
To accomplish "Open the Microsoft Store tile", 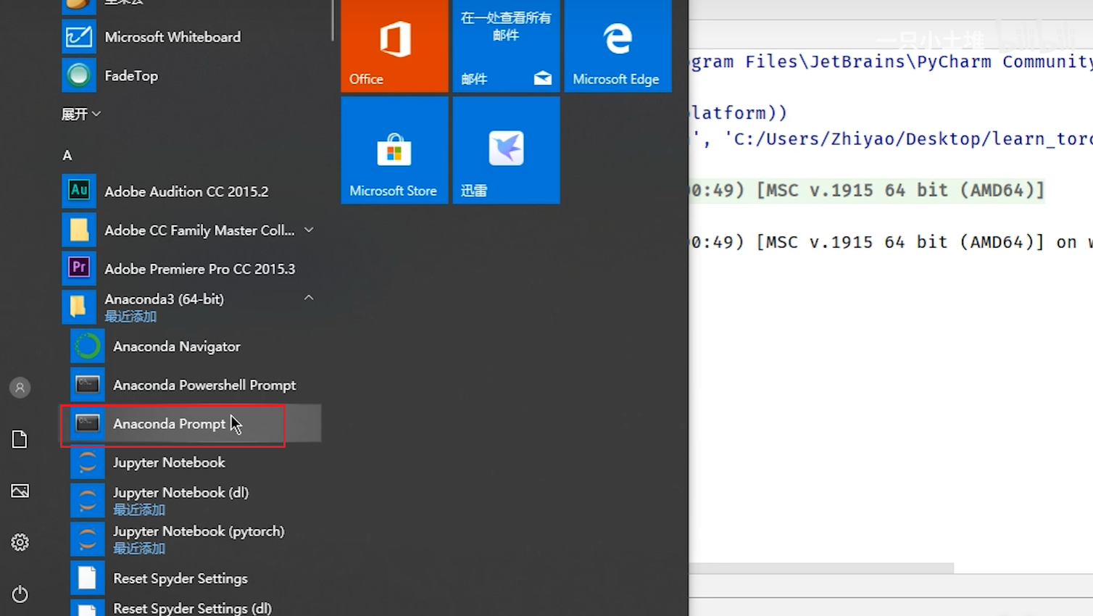I will click(394, 150).
